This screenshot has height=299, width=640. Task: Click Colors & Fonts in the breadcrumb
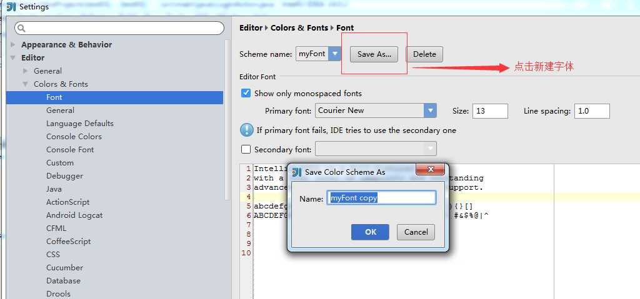click(x=299, y=27)
